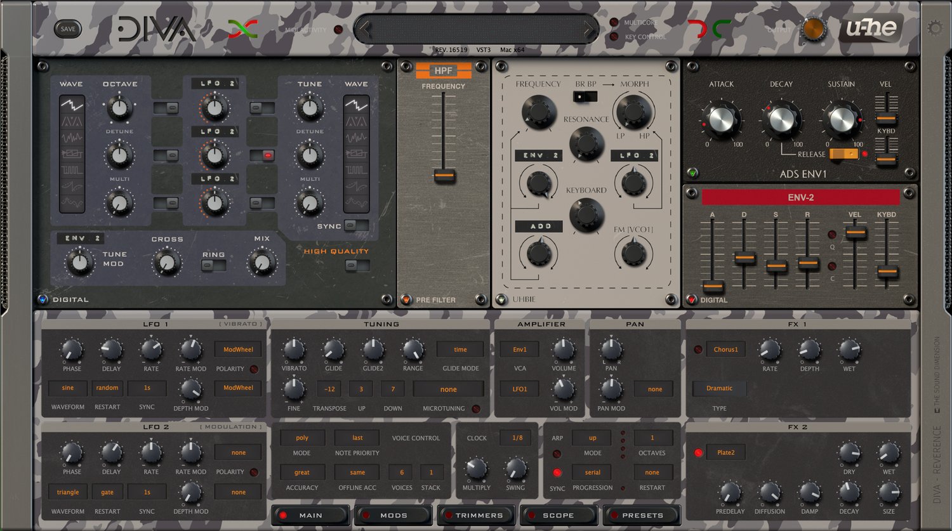Click the ENV1 SUSTAIN knob
Screen dimensions: 952x531
[x=842, y=120]
